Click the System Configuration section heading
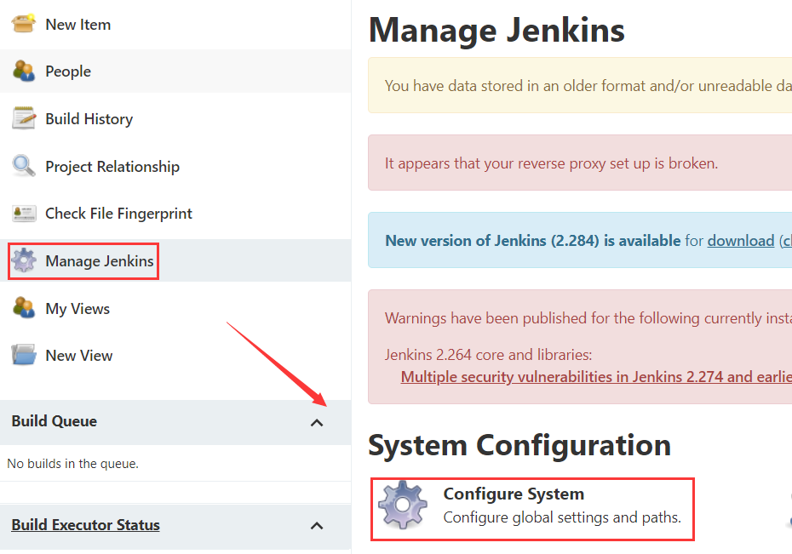Screen dimensions: 792x554 (x=519, y=445)
